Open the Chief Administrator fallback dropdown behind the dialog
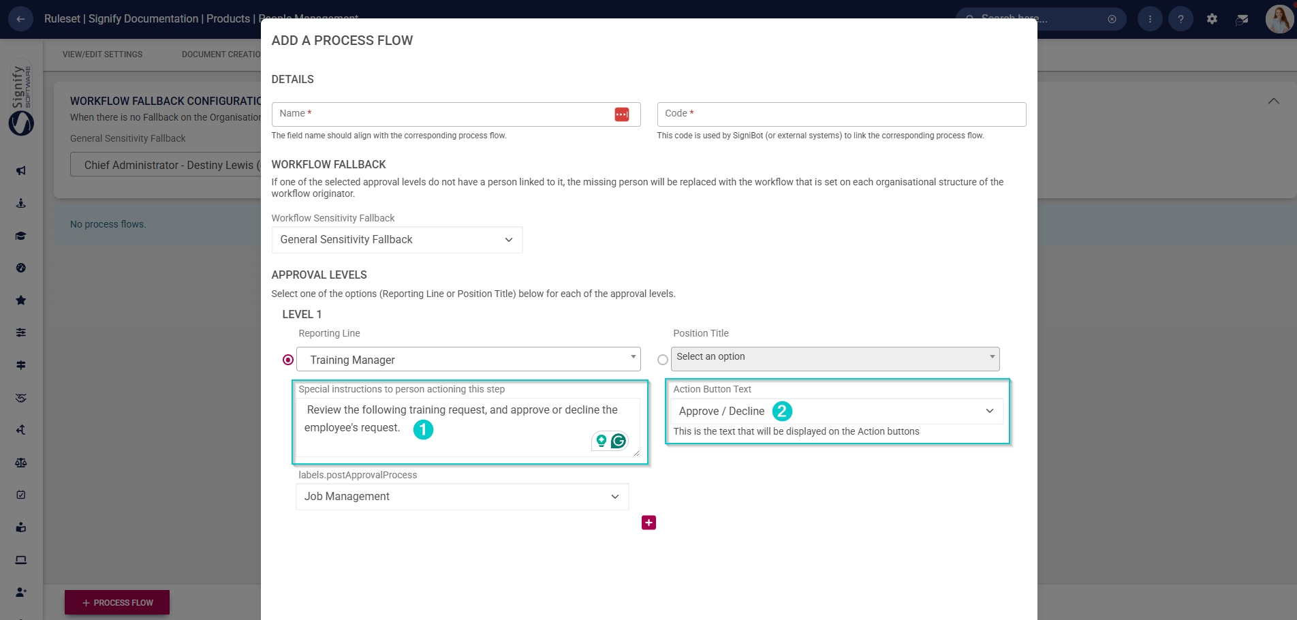This screenshot has height=620, width=1297. click(166, 165)
